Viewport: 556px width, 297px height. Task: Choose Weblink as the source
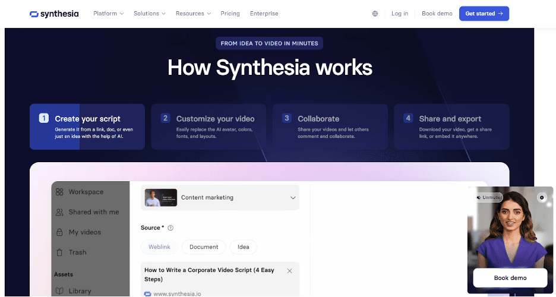[159, 247]
